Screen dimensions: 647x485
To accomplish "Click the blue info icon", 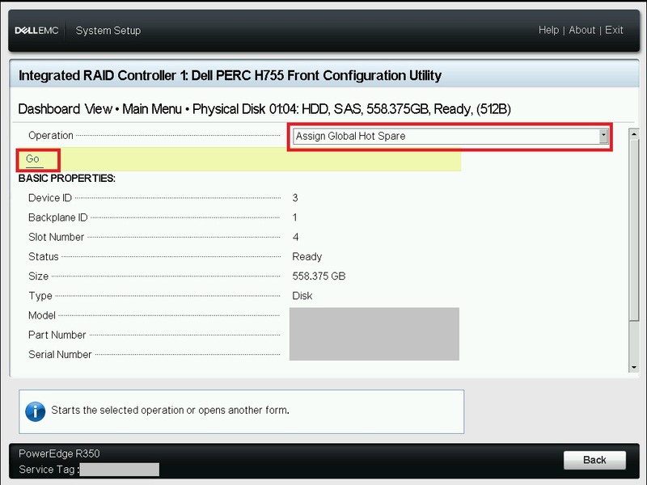I will coord(36,411).
